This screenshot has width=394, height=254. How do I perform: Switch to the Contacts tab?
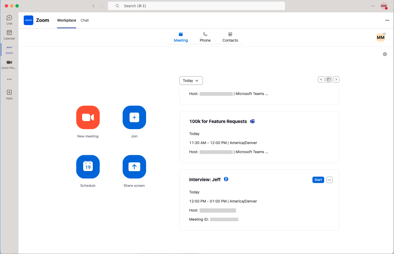[x=230, y=37]
